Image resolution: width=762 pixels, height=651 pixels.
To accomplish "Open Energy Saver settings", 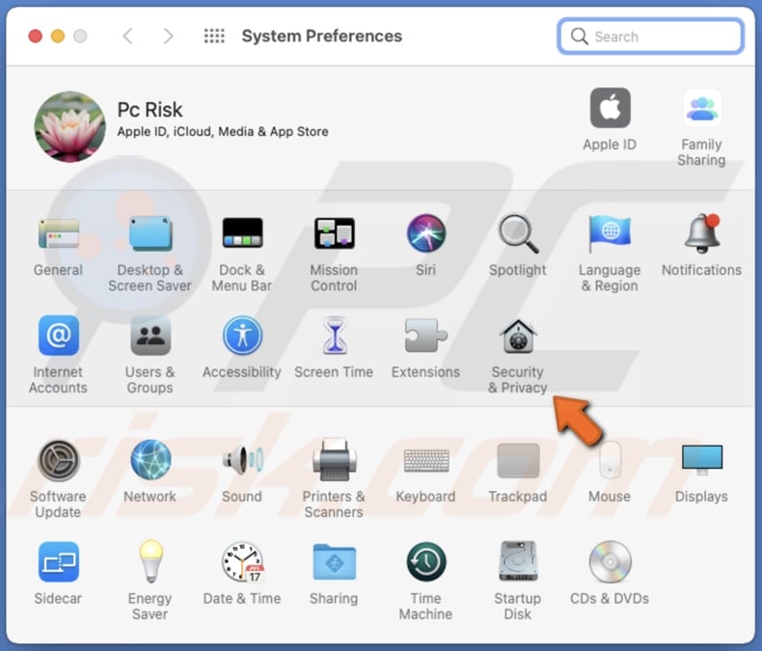I will [x=150, y=564].
